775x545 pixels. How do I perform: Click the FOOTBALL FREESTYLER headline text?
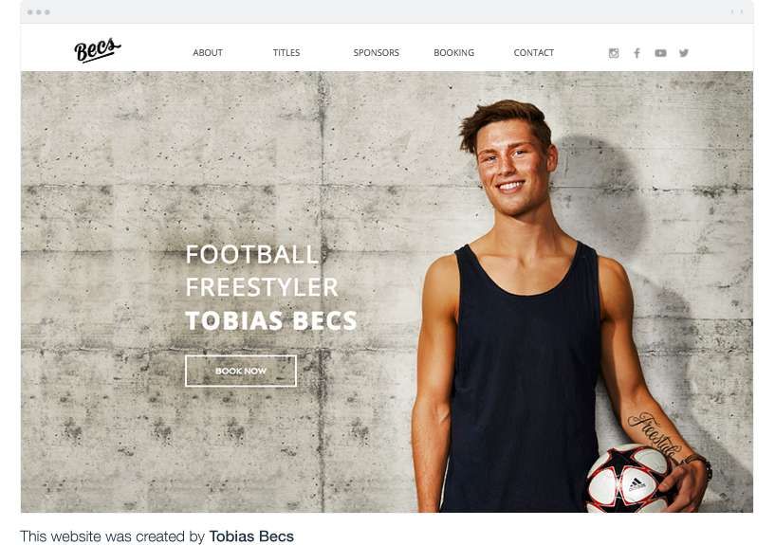[262, 270]
